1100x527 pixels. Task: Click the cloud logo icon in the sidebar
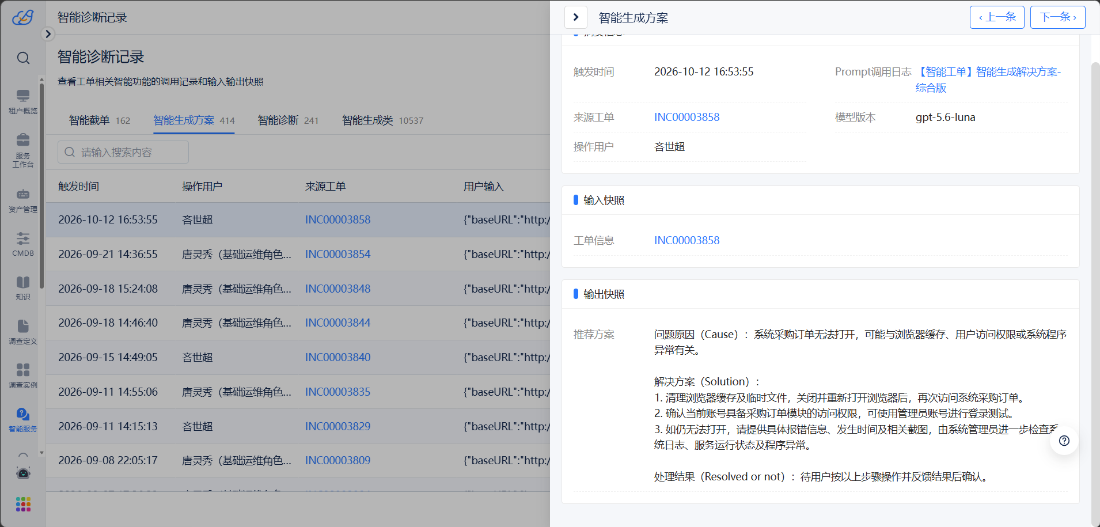pos(23,17)
